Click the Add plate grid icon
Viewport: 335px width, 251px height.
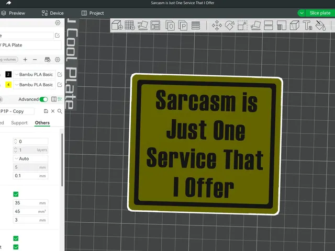130,25
